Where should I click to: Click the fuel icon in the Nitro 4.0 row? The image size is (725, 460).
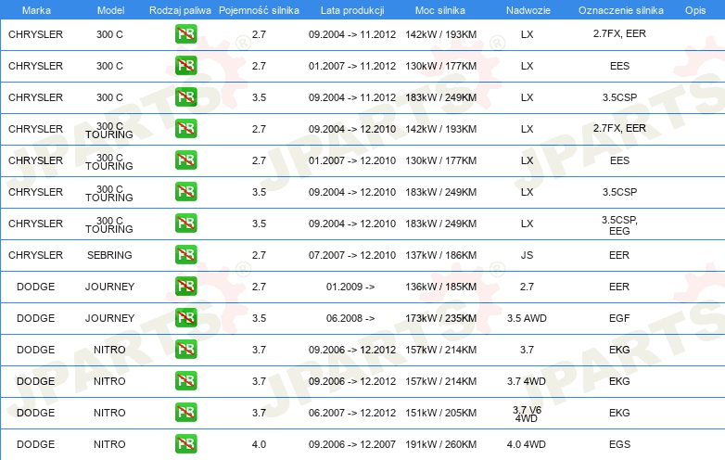pos(185,444)
